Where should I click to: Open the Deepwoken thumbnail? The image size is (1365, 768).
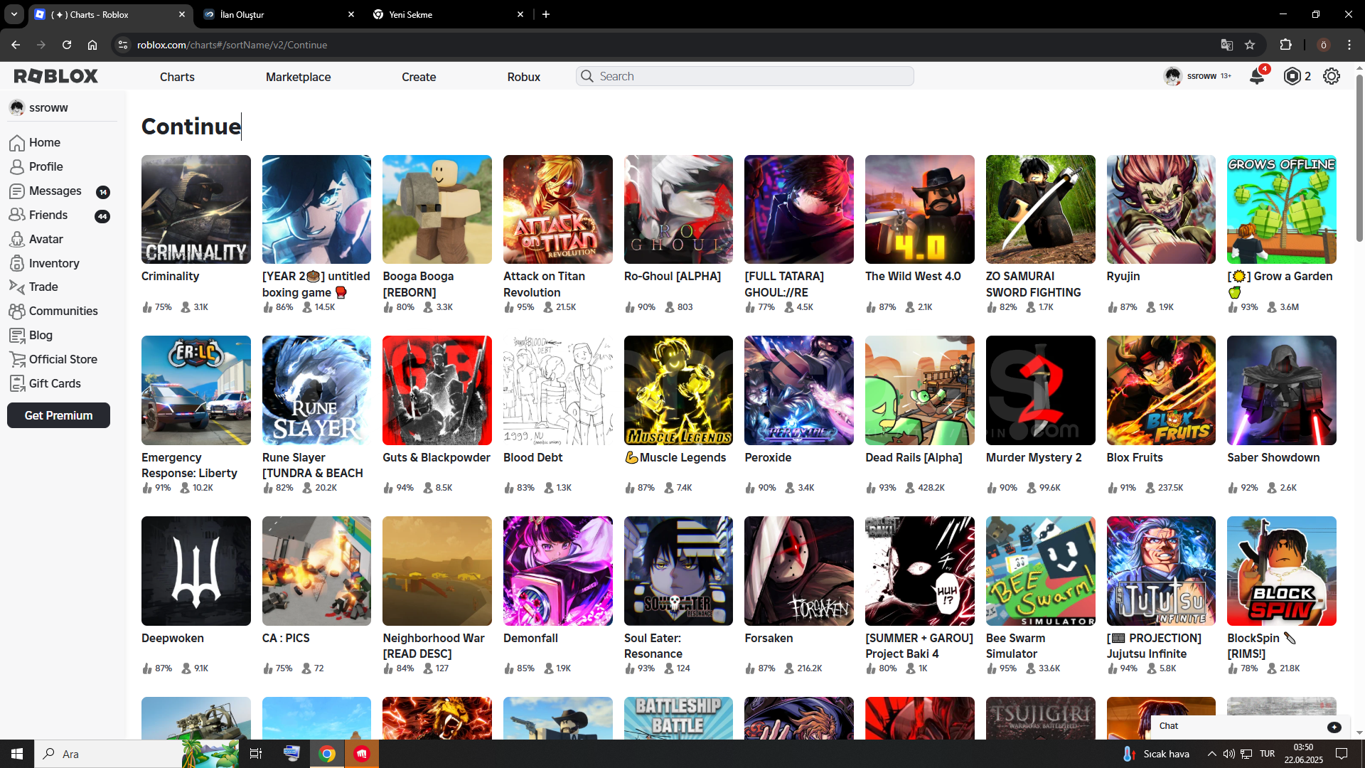point(196,571)
